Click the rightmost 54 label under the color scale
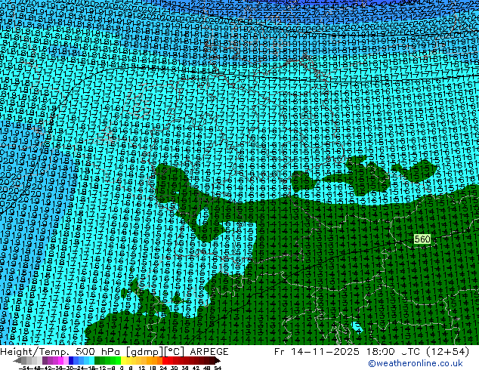The width and height of the screenshot is (479, 370). point(218,368)
